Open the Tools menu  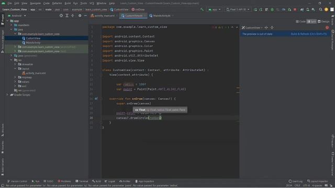[x=84, y=3]
